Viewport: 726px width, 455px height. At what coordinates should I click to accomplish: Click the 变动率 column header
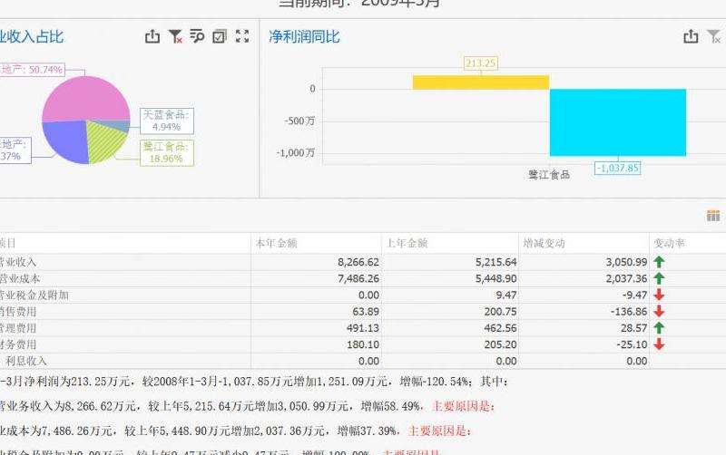[x=670, y=243]
